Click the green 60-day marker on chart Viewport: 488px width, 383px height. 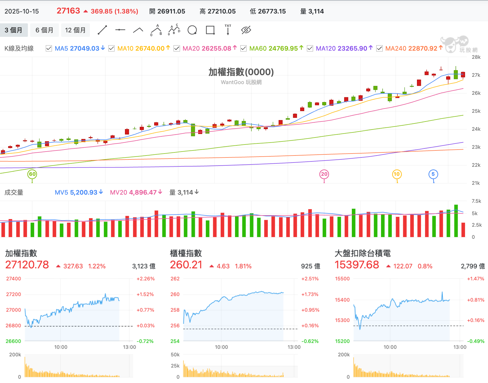(32, 174)
